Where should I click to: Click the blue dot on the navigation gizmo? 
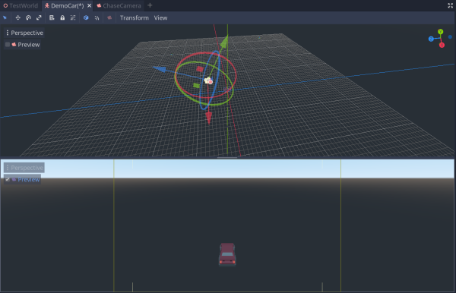tap(450, 37)
